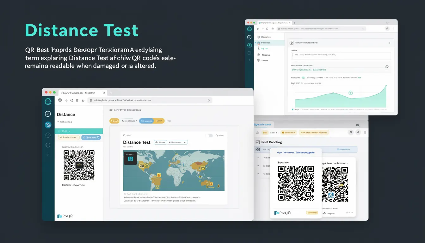Go back in the chart window's browser toolbar
Viewport: 425px width, 243px height.
pyautogui.click(x=258, y=28)
